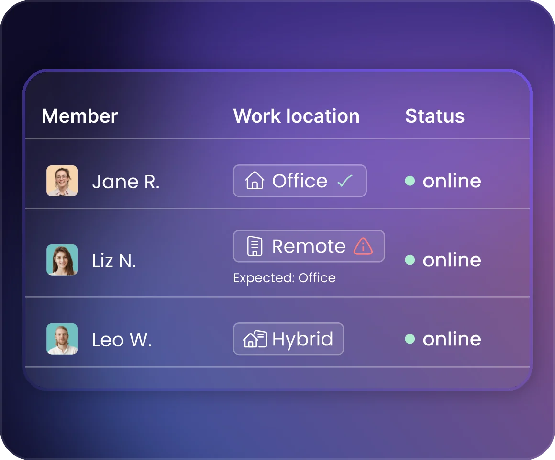This screenshot has height=460, width=555.
Task: Click 'online' status text for Jane R.
Action: [452, 181]
